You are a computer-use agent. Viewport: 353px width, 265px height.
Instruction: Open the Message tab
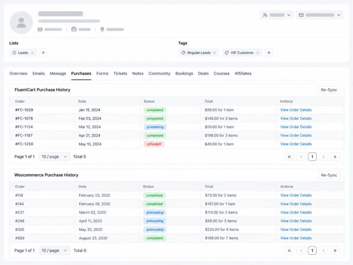58,73
